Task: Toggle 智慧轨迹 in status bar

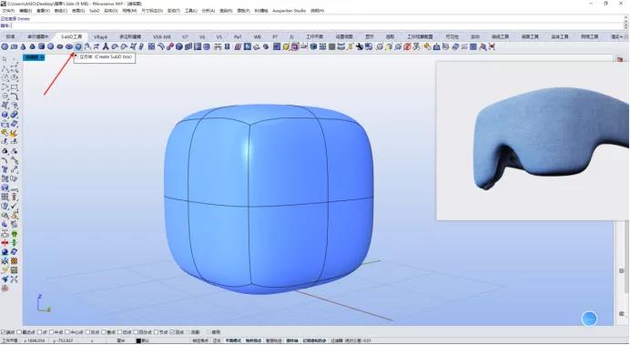Action: [x=274, y=340]
